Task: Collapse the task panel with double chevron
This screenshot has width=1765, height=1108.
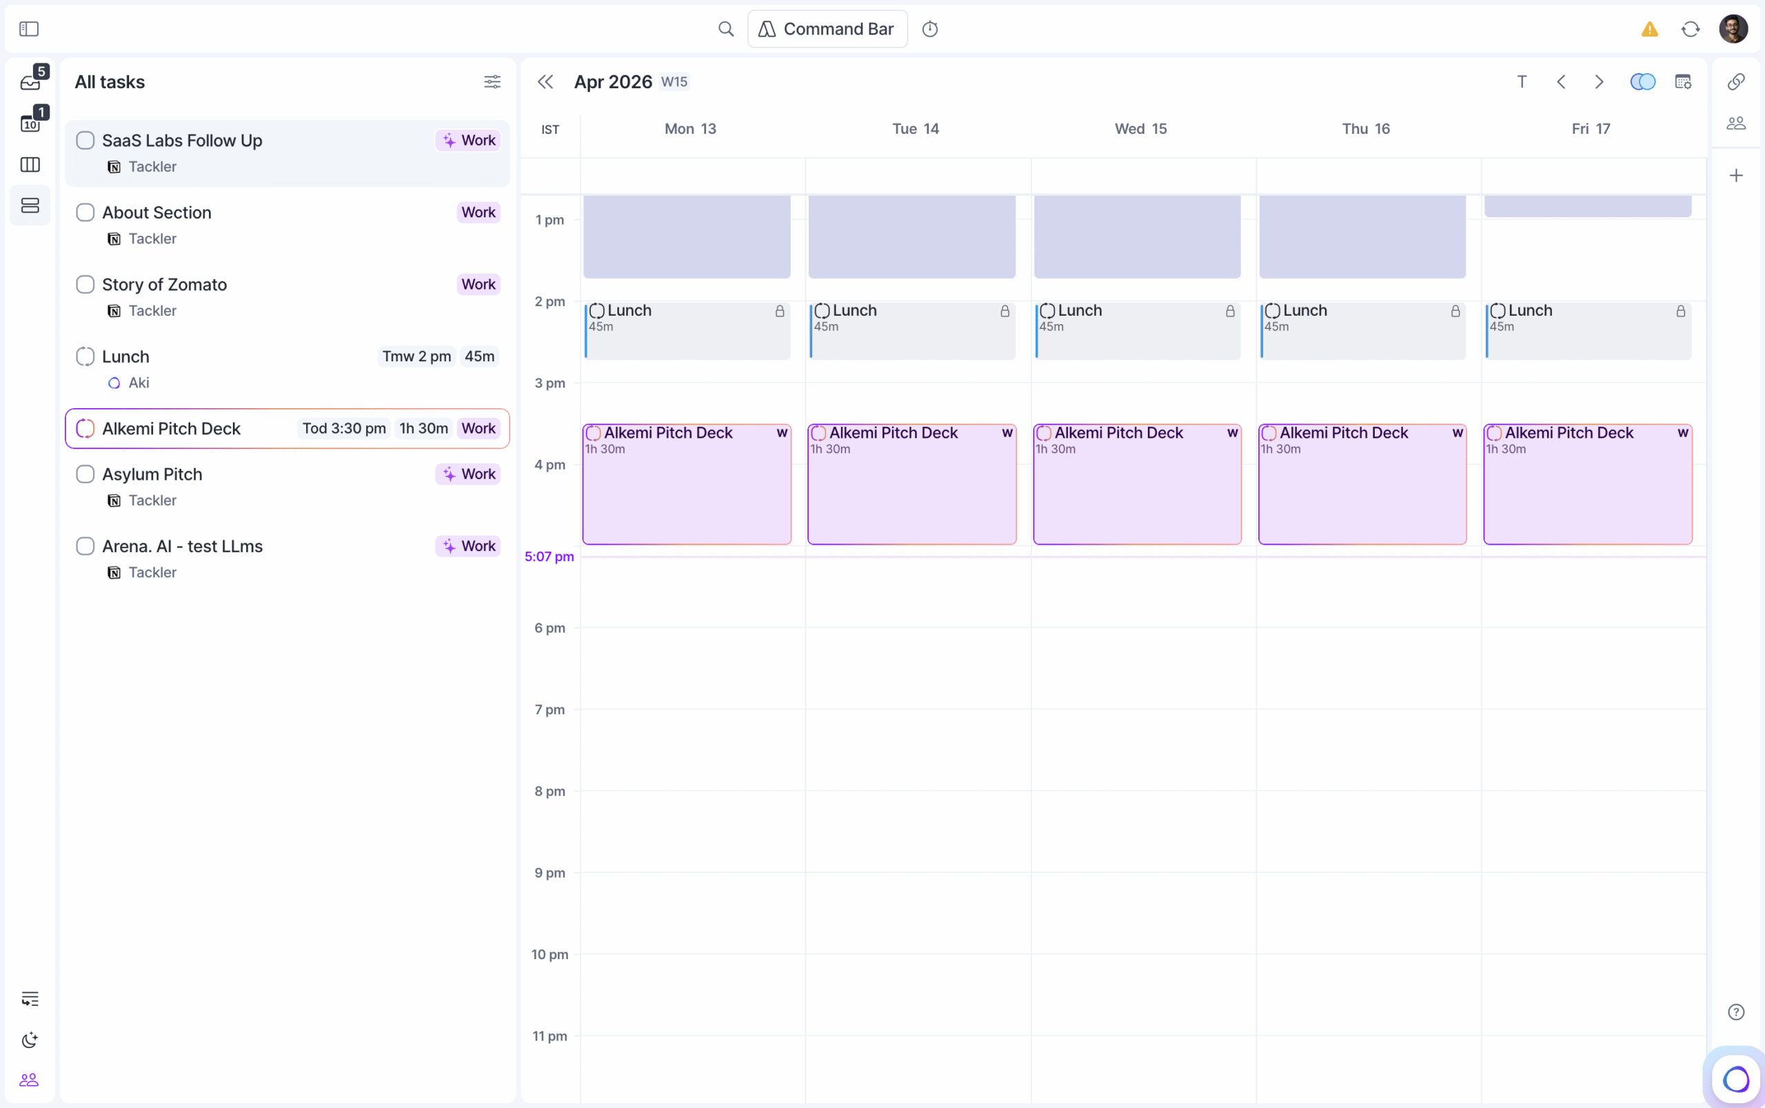Action: (x=545, y=81)
